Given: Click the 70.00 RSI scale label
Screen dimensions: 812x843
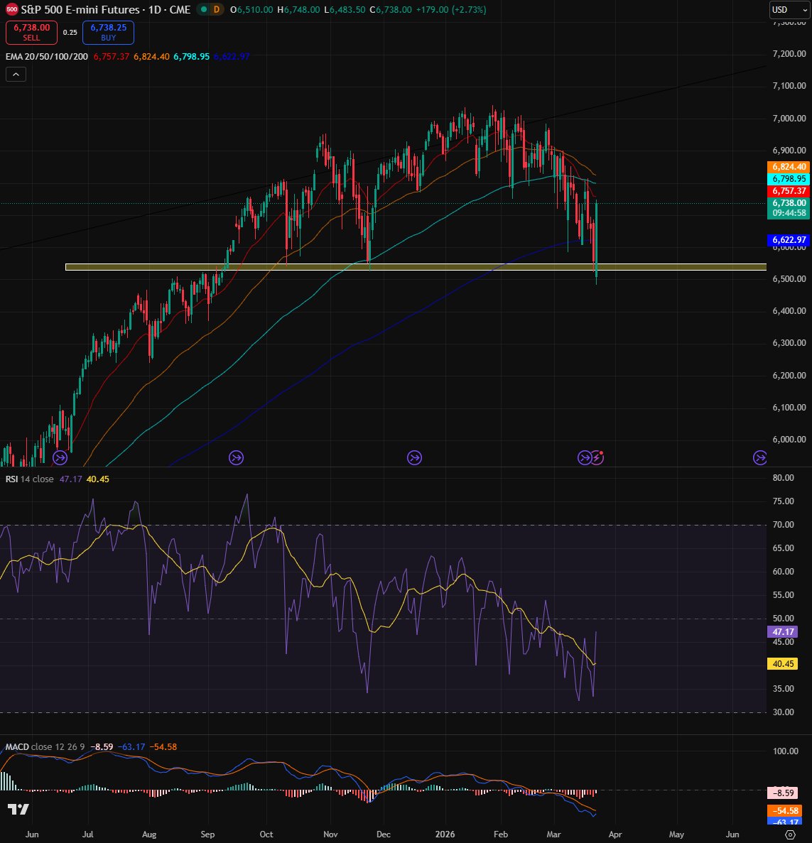Looking at the screenshot, I should click(783, 525).
